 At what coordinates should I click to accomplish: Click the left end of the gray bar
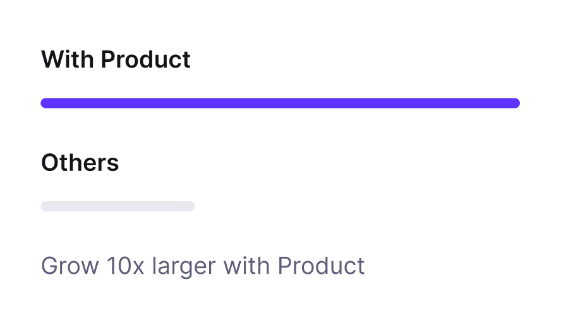pos(45,206)
